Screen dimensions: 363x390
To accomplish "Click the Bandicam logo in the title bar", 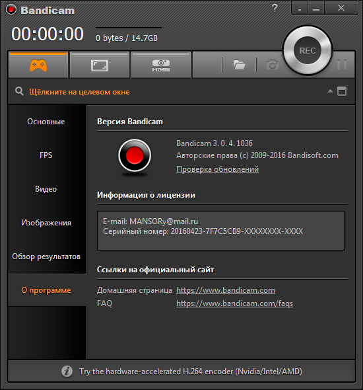I will tap(11, 10).
